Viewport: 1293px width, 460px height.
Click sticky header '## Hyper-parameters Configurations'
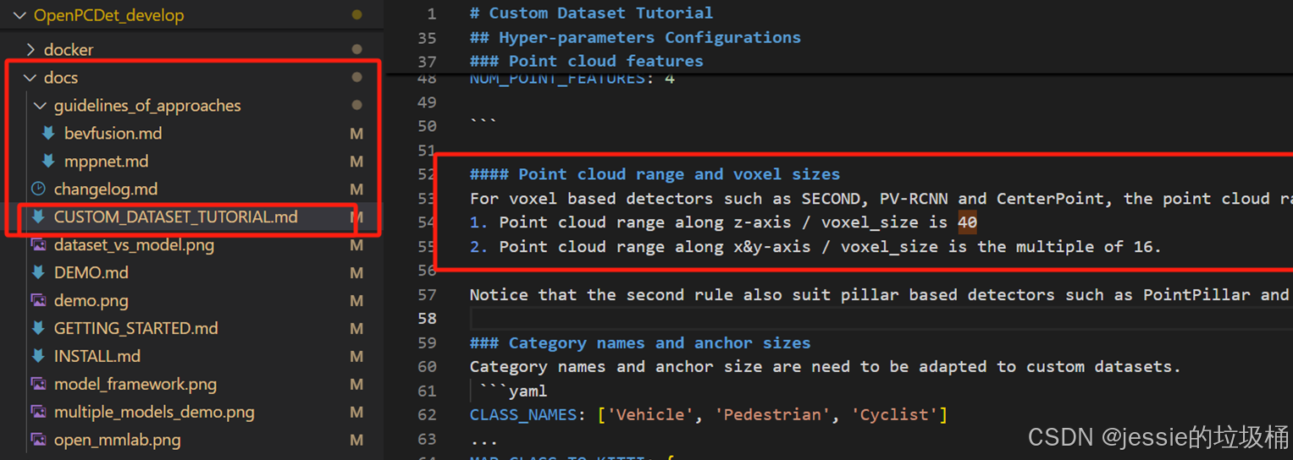pyautogui.click(x=635, y=37)
